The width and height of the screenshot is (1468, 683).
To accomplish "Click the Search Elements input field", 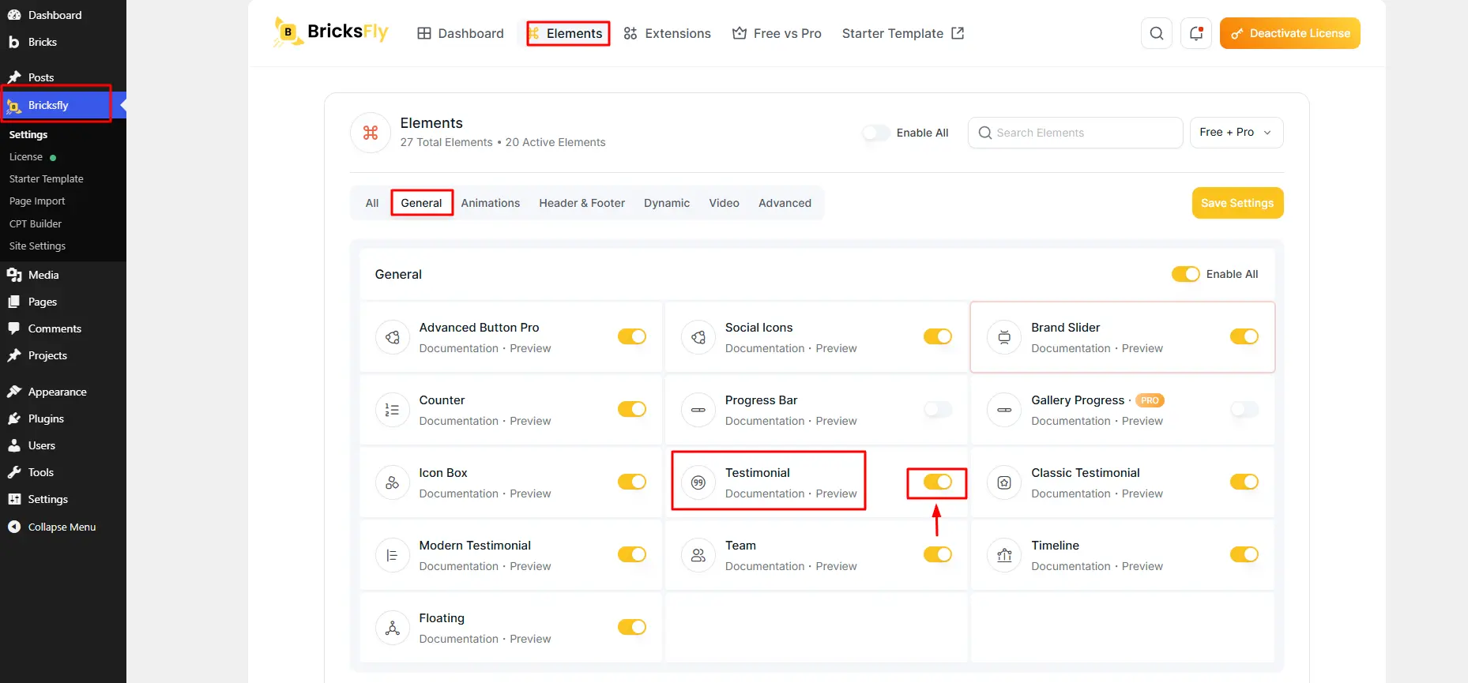I will pyautogui.click(x=1075, y=133).
